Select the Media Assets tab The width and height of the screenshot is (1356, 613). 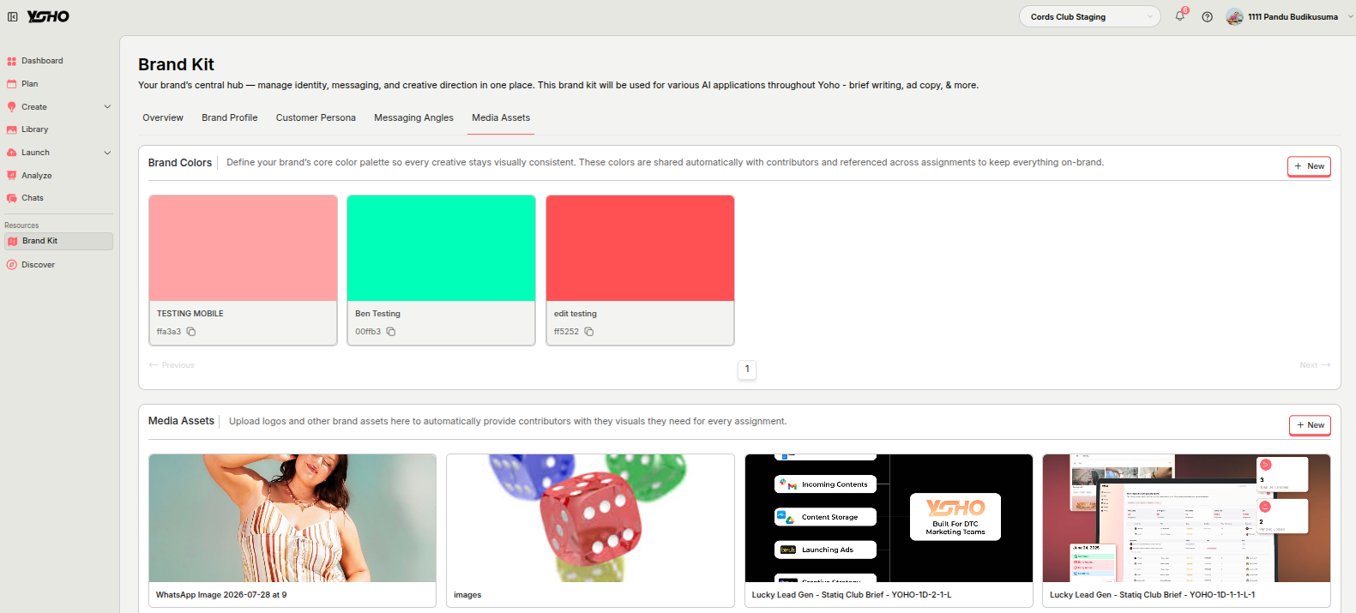coord(501,118)
